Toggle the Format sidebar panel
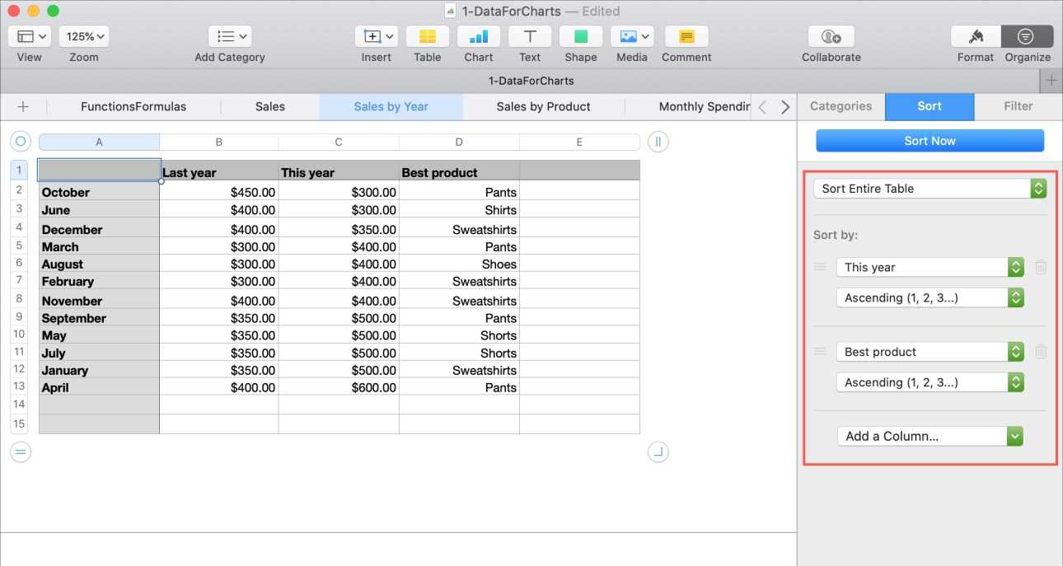Screen dimensions: 1063x566 pyautogui.click(x=976, y=37)
